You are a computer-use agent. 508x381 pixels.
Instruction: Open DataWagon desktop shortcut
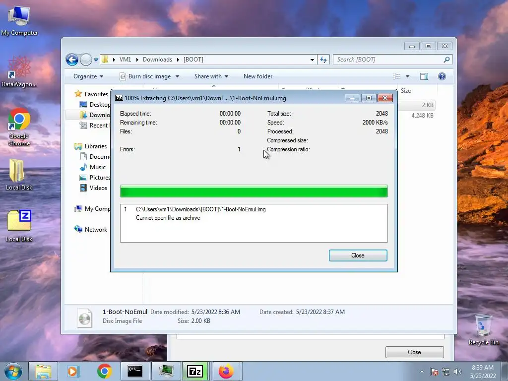(19, 72)
